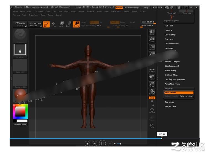Expand the Layers section
Viewport: 208px width, 154px height.
pyautogui.click(x=168, y=30)
